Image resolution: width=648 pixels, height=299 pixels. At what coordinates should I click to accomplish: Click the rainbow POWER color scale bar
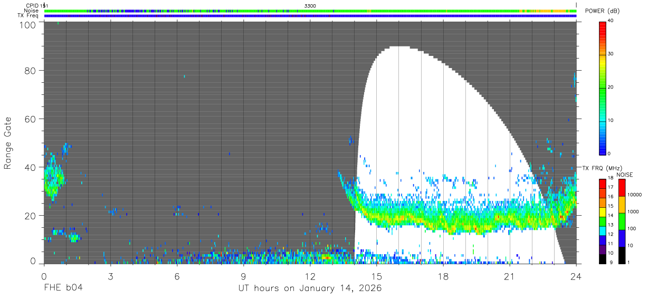602,88
